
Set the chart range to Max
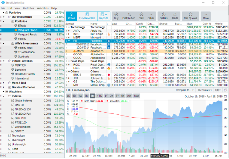point(137,96)
